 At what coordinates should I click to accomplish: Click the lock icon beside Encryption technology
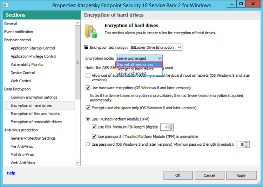point(86,47)
